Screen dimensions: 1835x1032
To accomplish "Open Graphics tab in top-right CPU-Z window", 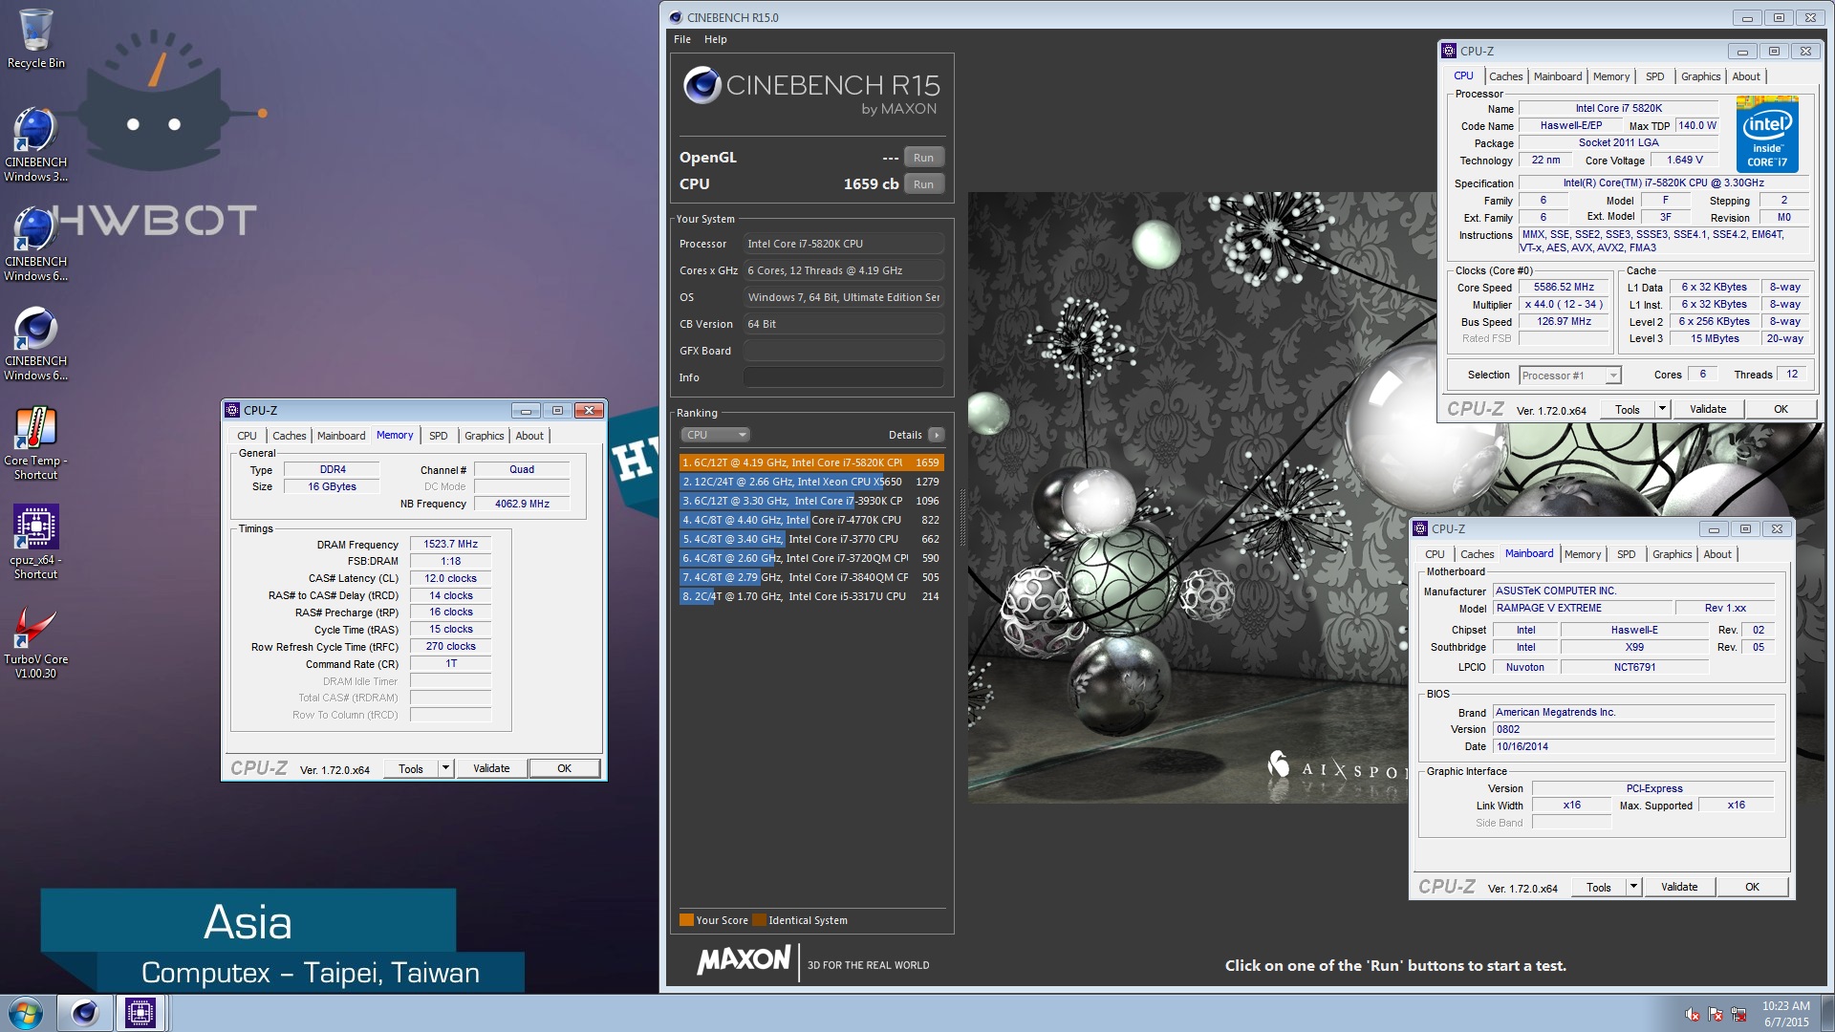I will [1700, 76].
